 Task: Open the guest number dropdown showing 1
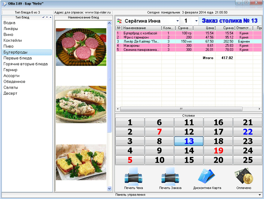point(196,21)
